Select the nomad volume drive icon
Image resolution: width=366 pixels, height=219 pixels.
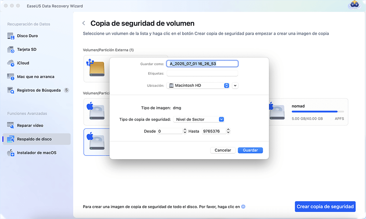click(277, 112)
